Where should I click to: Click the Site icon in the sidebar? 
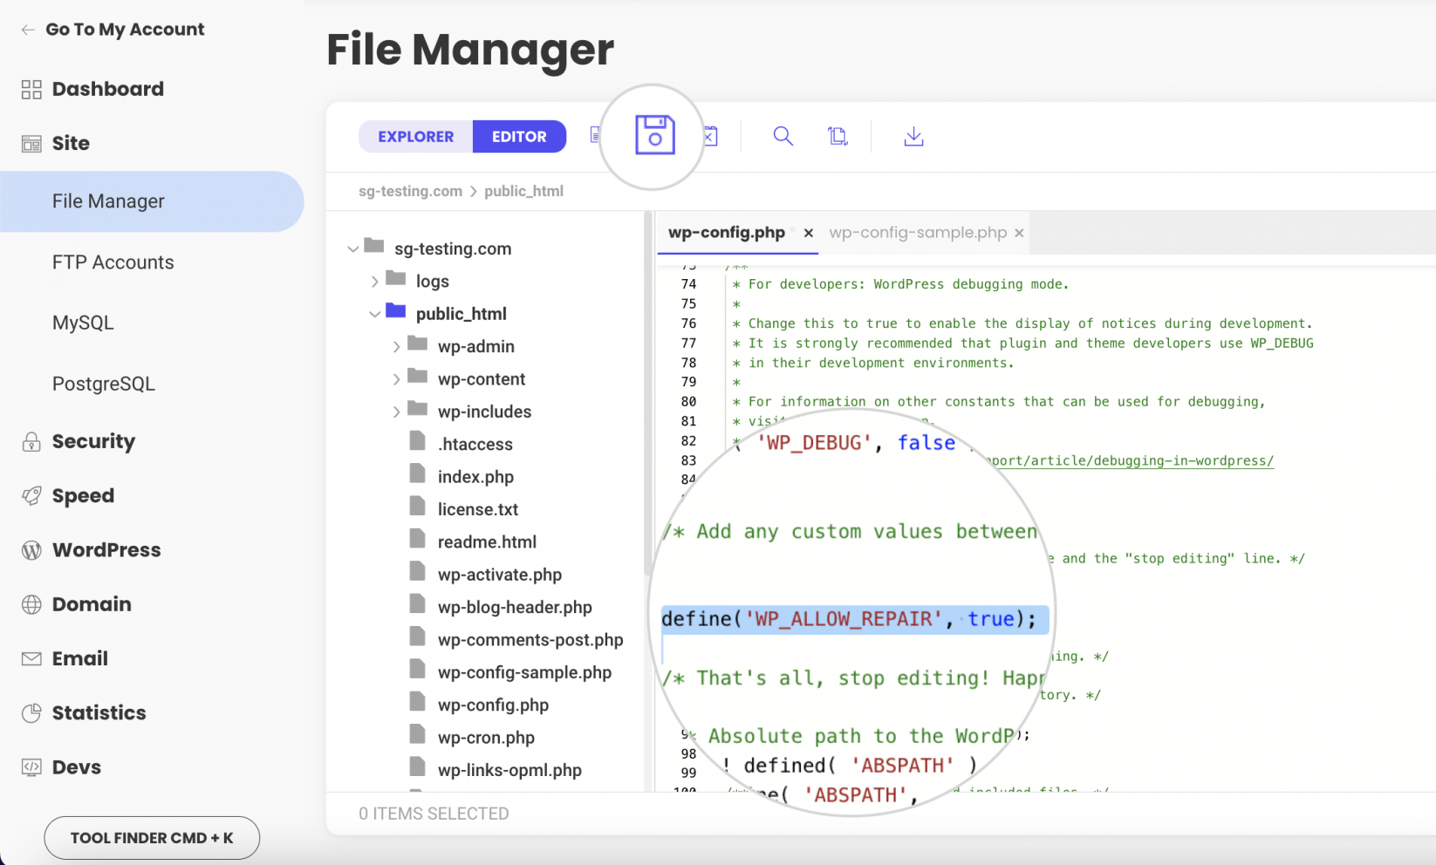31,144
